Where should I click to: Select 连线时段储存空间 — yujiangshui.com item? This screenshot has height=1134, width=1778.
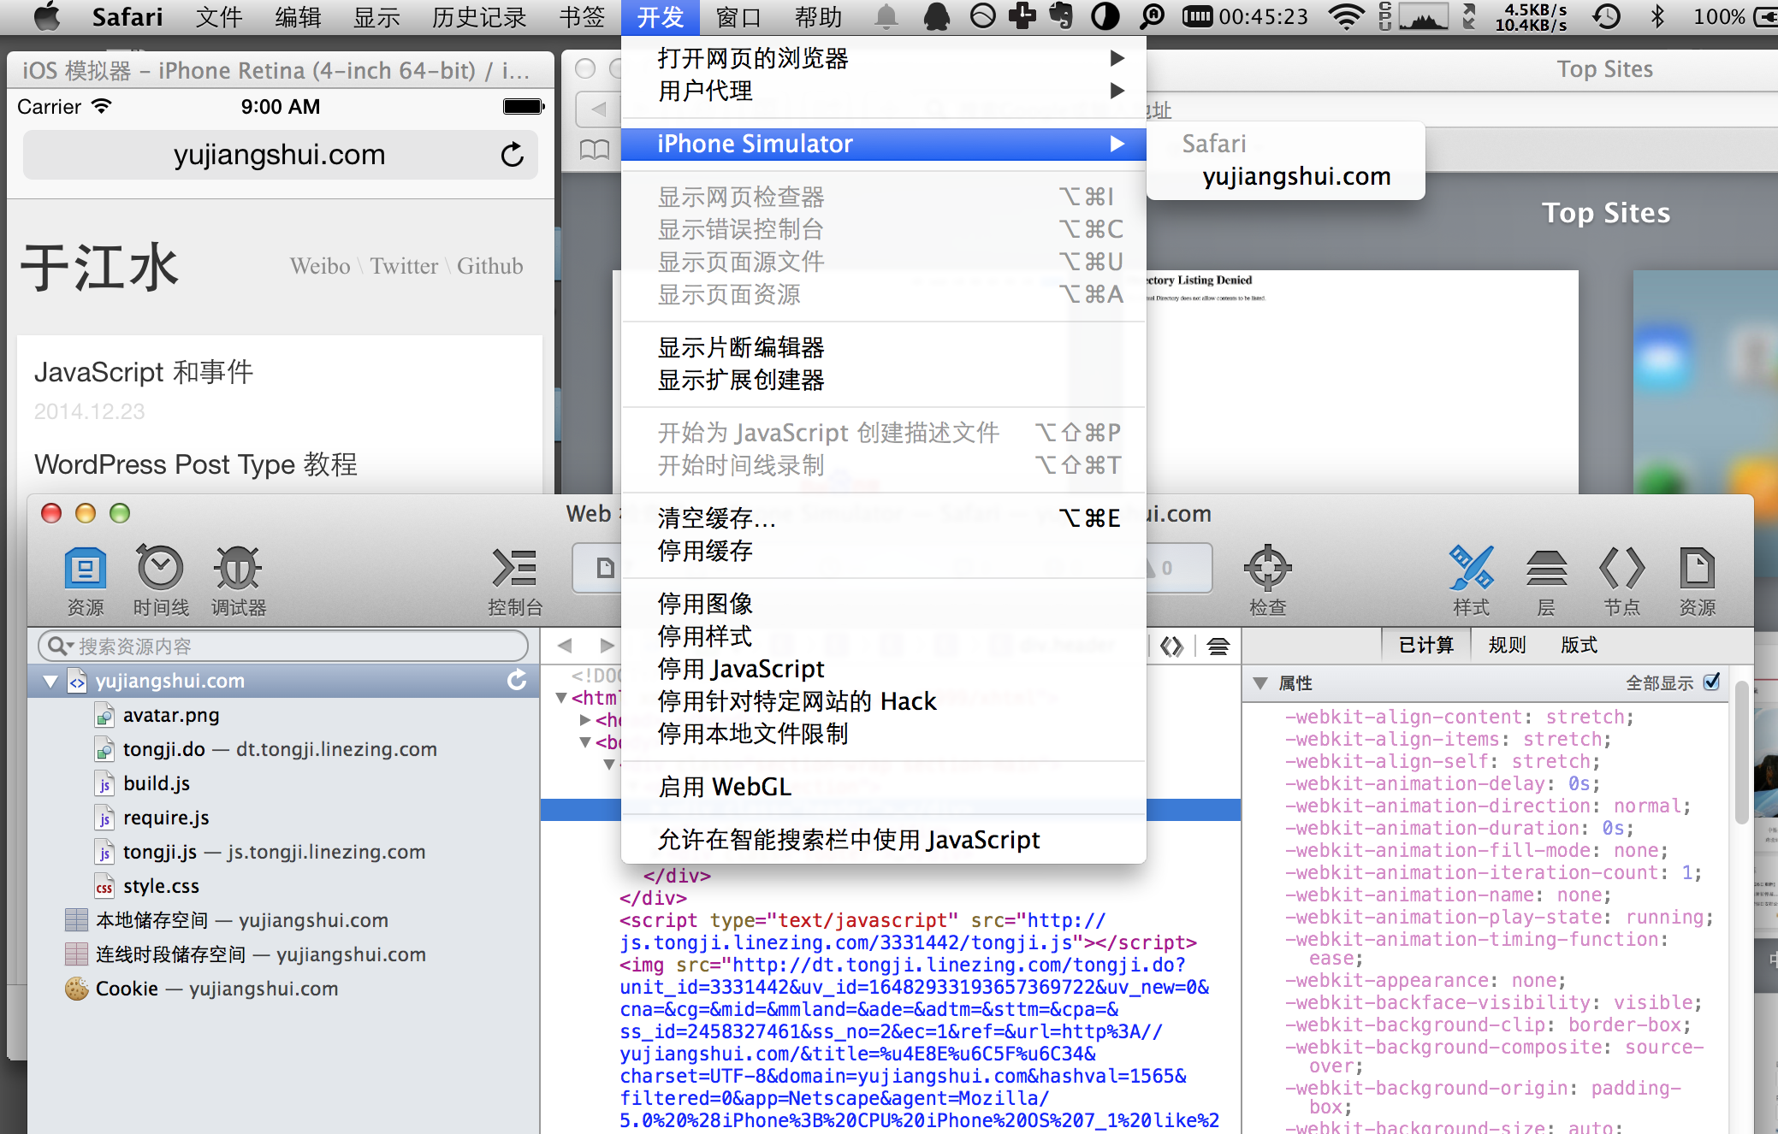tap(283, 954)
